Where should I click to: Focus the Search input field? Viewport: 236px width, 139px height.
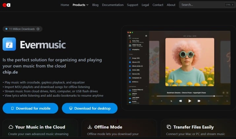207,5
